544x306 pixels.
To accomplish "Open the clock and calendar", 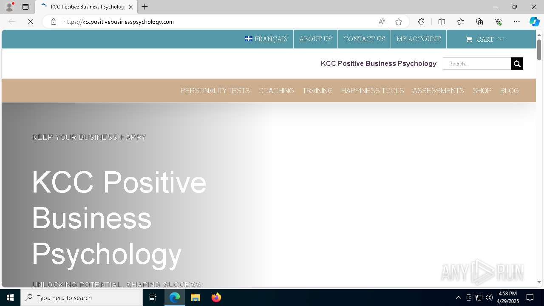I will coord(508,297).
